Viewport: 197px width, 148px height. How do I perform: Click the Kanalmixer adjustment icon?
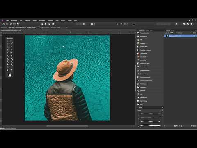(138, 74)
